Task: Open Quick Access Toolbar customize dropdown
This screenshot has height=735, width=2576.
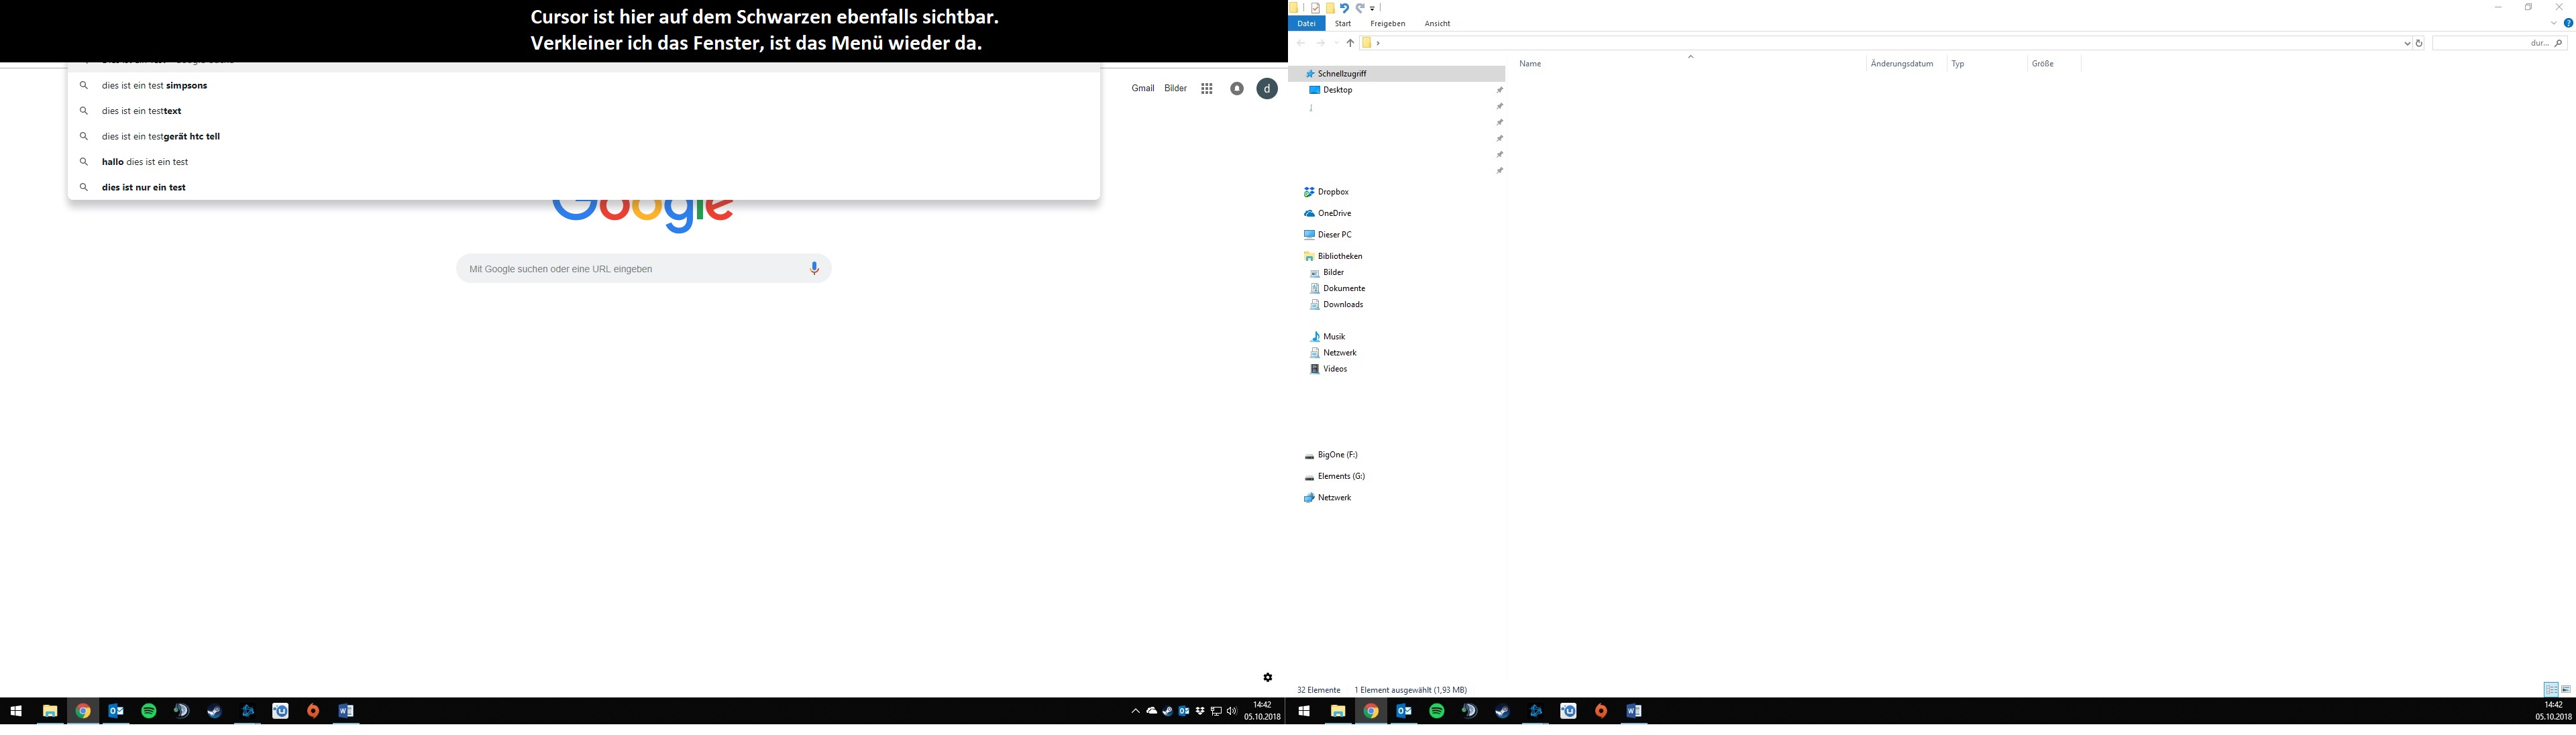Action: (1373, 9)
